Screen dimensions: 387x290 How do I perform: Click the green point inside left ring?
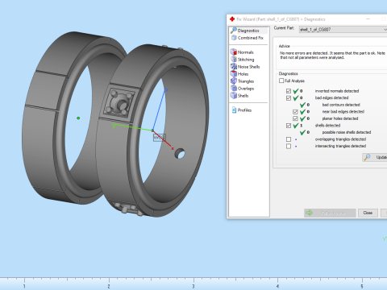pos(78,118)
